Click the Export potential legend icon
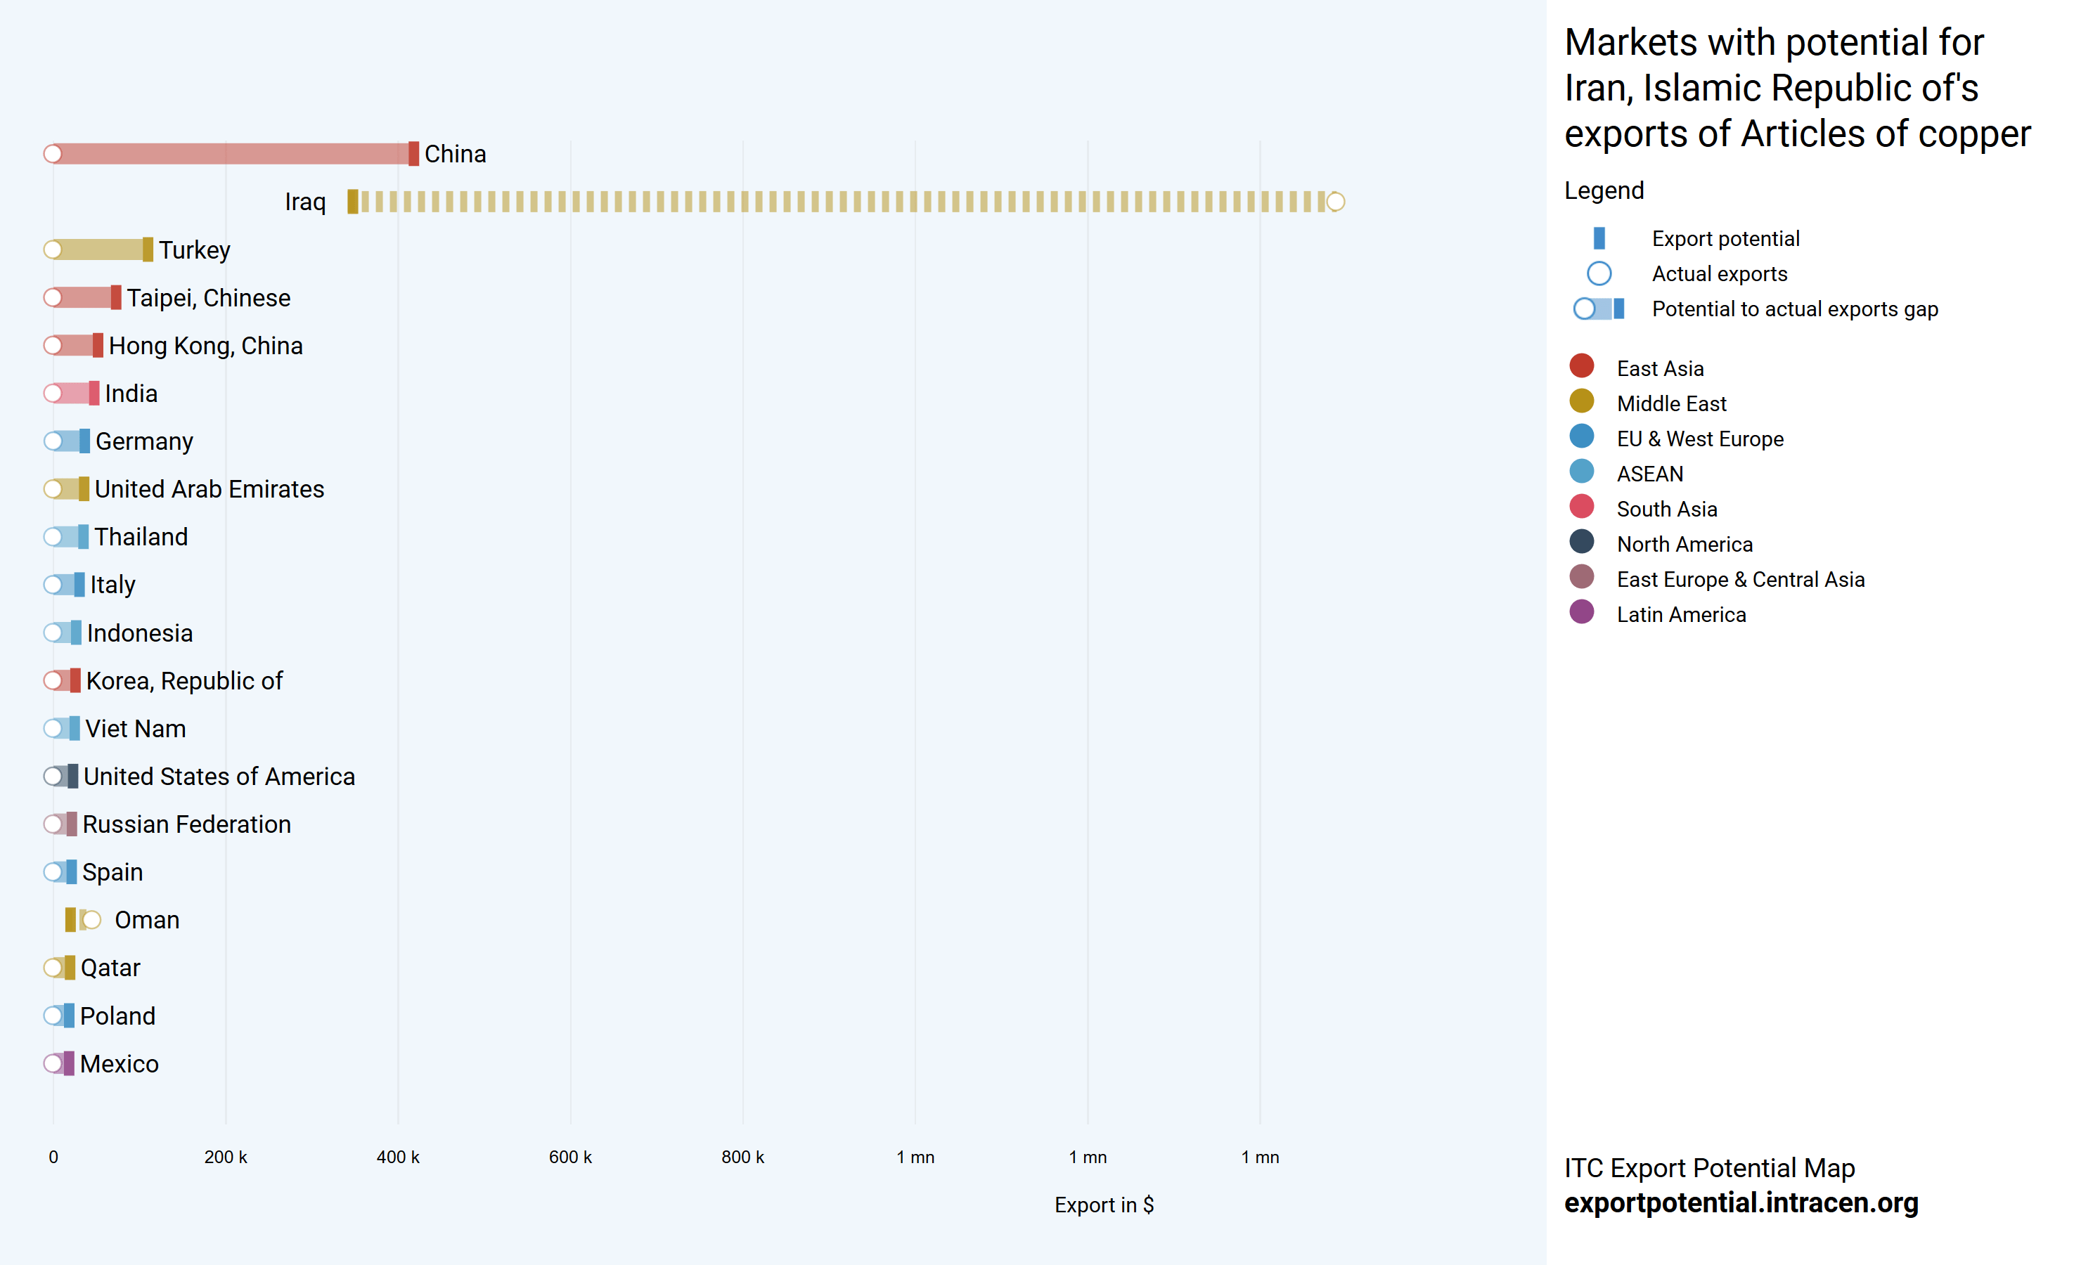Screen dimensions: 2074x1265 pyautogui.click(x=1599, y=239)
